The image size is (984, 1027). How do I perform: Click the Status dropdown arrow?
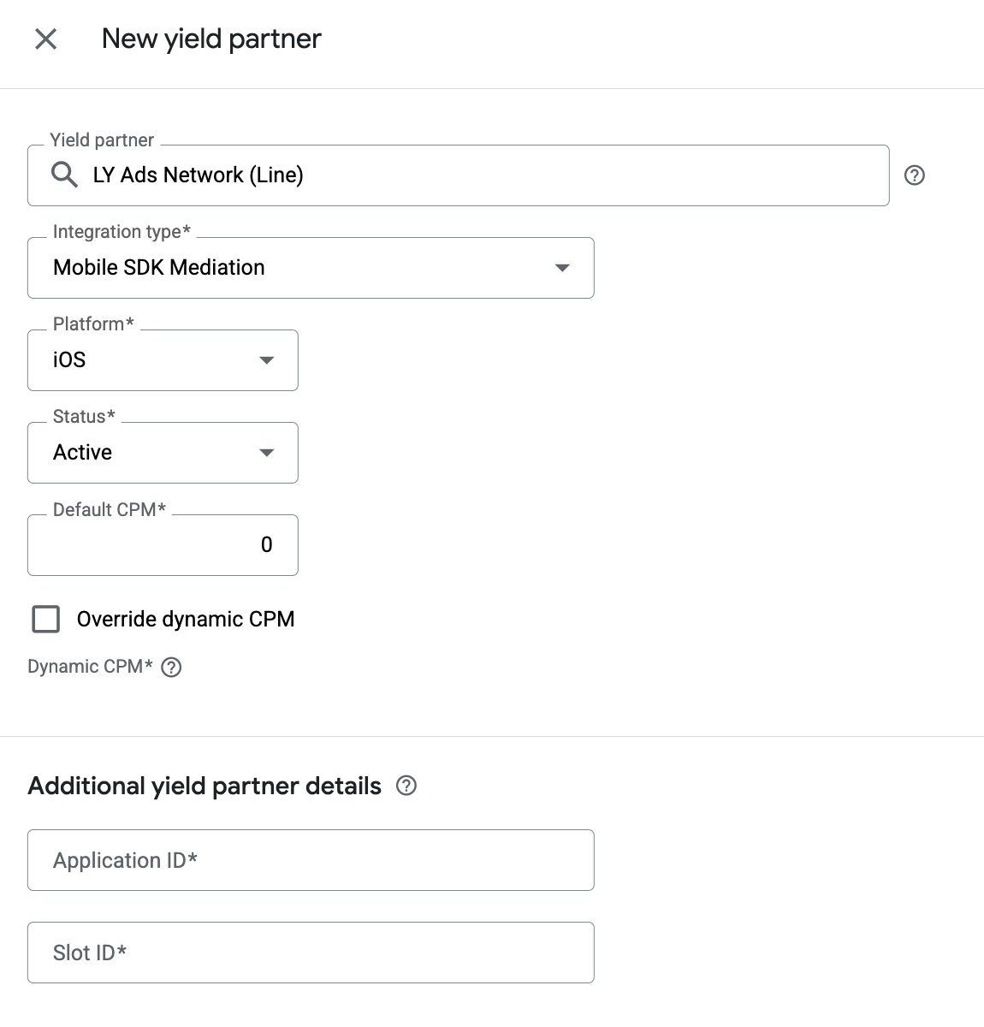[x=267, y=453]
